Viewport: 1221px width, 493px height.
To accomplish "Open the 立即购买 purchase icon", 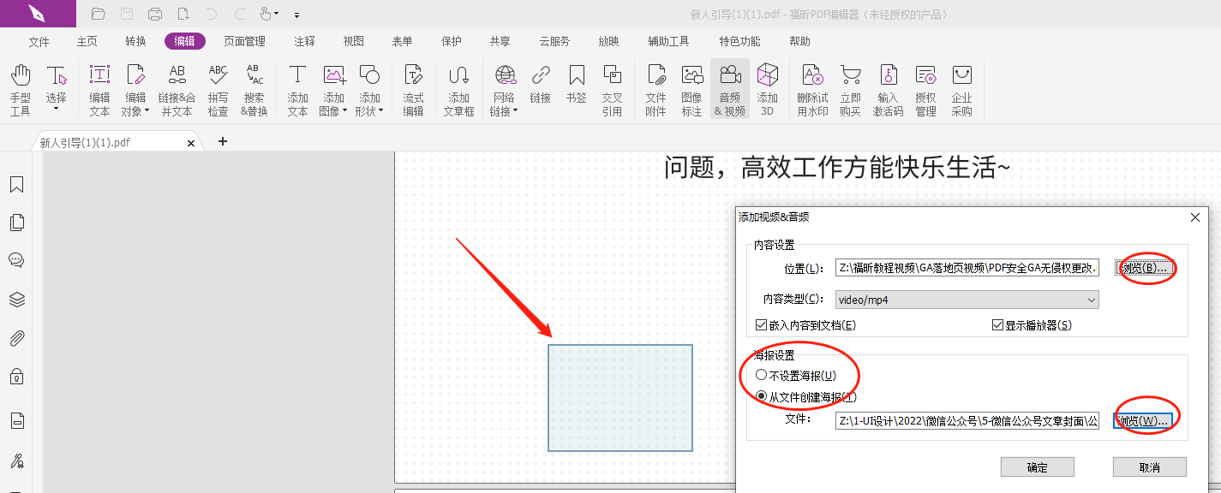I will [850, 88].
